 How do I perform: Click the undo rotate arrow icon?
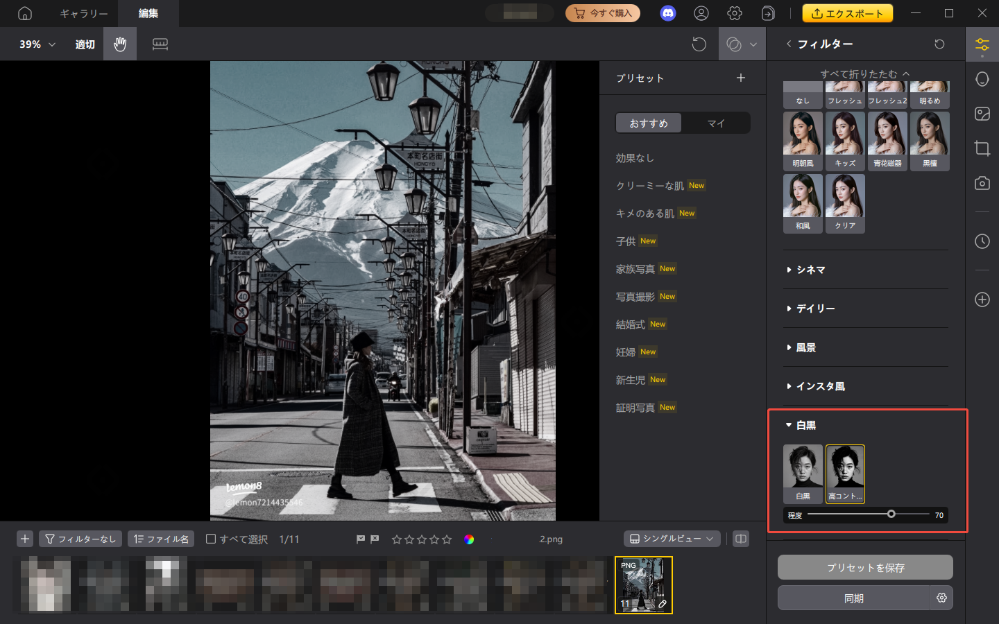point(699,44)
